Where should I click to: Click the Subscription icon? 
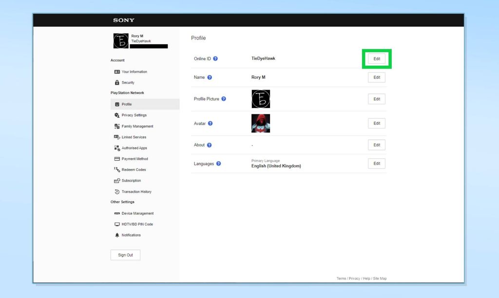(x=117, y=181)
